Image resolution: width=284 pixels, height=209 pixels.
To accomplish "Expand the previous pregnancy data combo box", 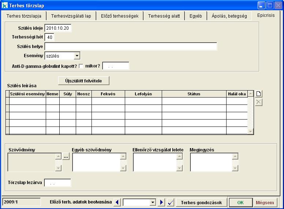I will 153,202.
